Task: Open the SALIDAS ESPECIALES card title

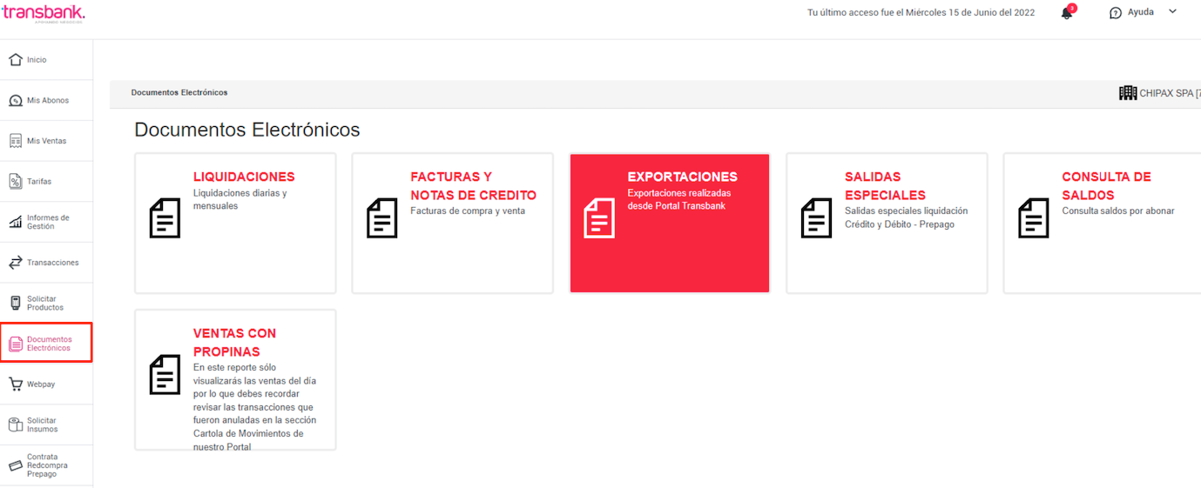Action: coord(886,186)
